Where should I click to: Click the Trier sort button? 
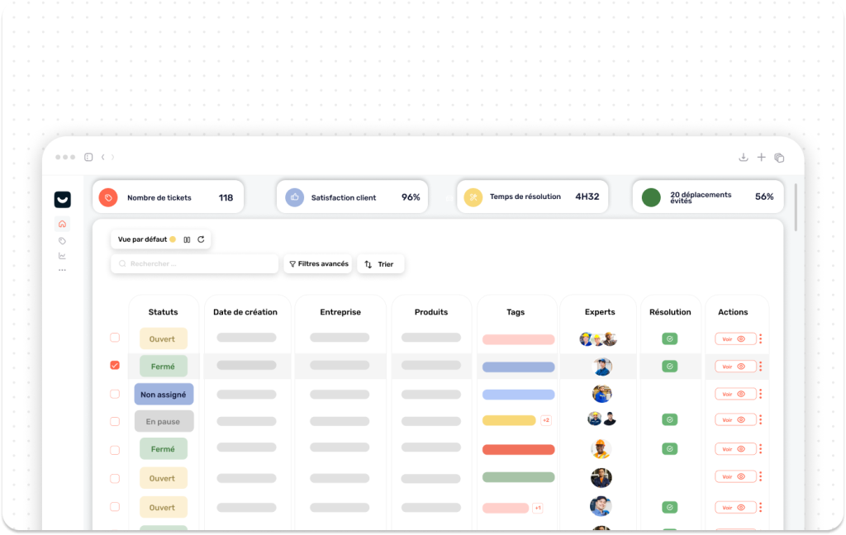pos(380,264)
